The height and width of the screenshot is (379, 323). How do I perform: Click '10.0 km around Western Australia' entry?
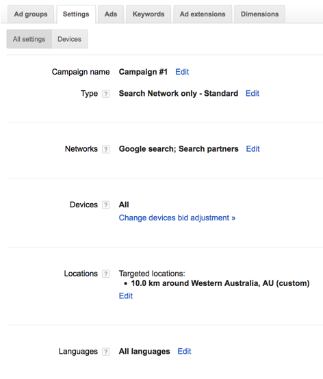[x=220, y=283]
